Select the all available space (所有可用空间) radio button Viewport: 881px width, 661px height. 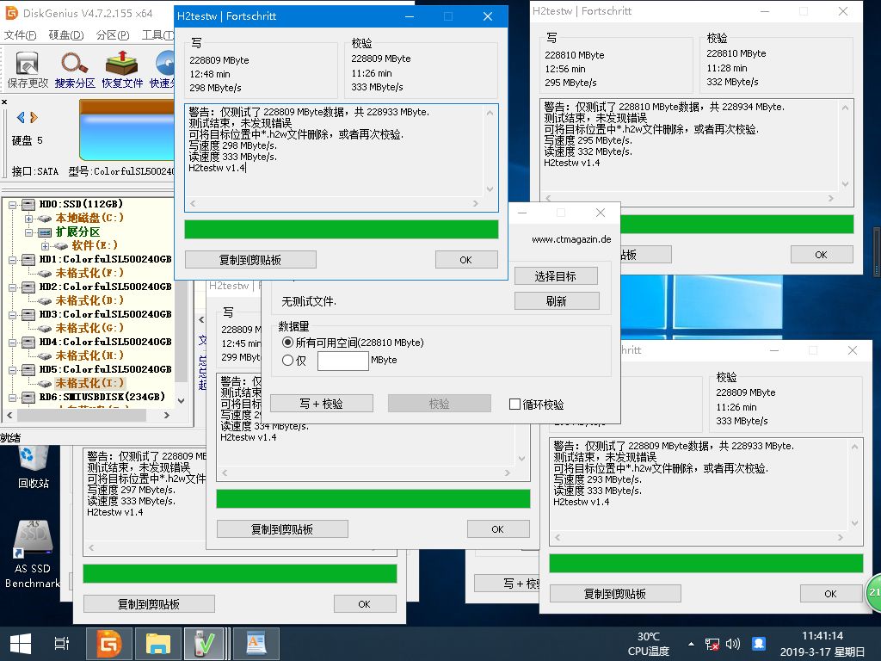pos(288,343)
